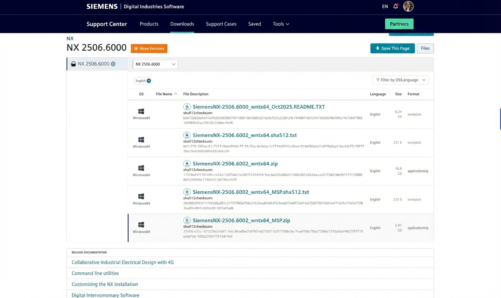Open Customizing the NX installation
This screenshot has width=501, height=298.
[105, 284]
